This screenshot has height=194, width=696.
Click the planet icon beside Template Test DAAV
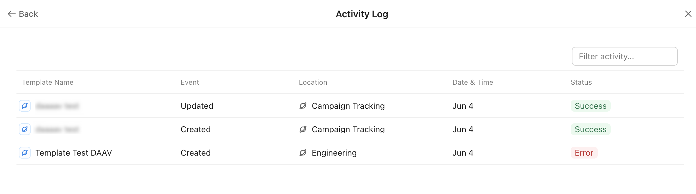pyautogui.click(x=25, y=153)
